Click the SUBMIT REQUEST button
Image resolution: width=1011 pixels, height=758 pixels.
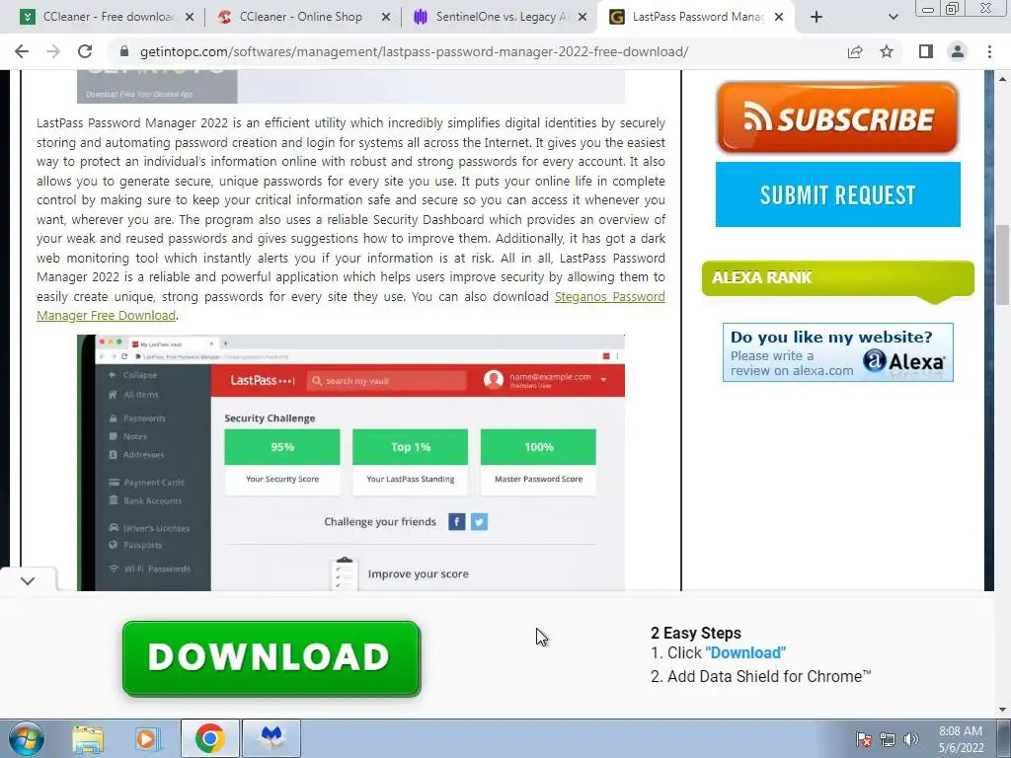[x=837, y=194]
